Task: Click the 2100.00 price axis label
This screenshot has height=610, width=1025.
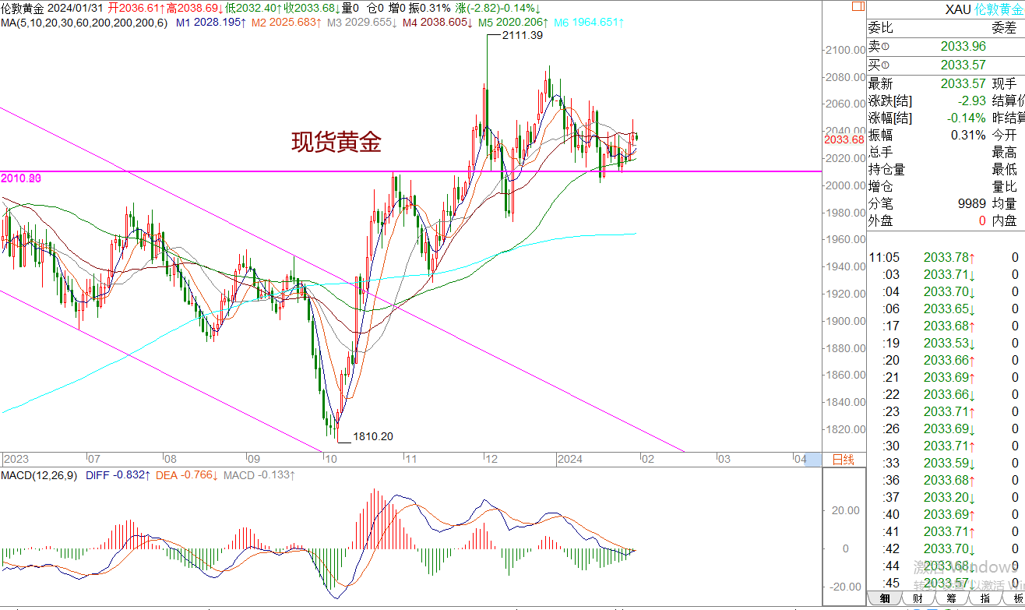Action: pyautogui.click(x=847, y=50)
